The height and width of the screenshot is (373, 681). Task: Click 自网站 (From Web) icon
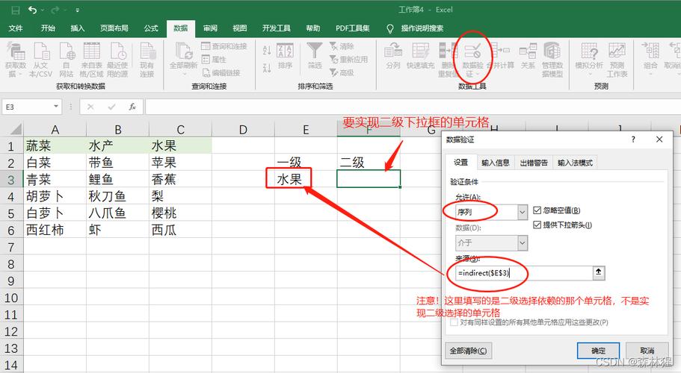[x=66, y=60]
